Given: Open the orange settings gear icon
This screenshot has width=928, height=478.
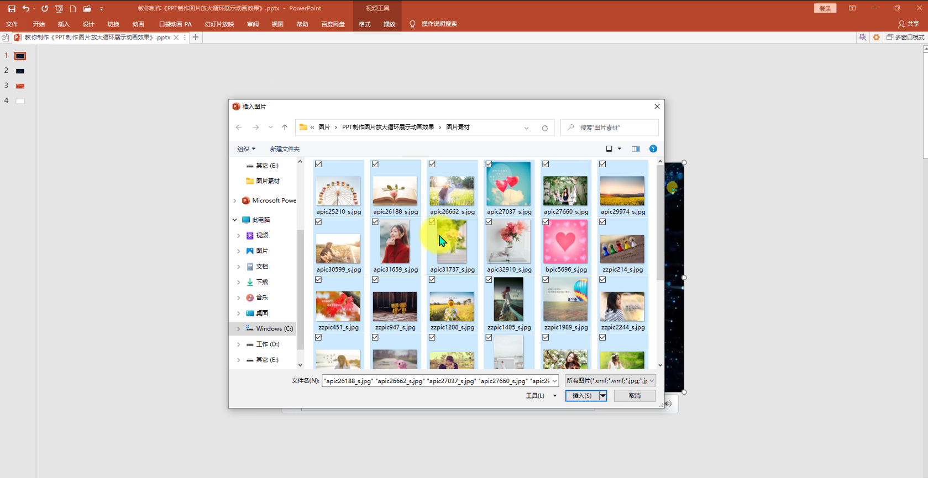Looking at the screenshot, I should [876, 37].
